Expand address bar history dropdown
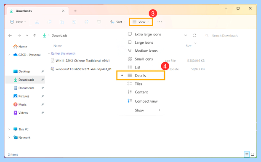261x162 pixels. (185, 35)
